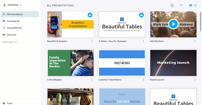Open options menu for Crime Stoppers
The width and height of the screenshot is (202, 105).
tap(92, 80)
